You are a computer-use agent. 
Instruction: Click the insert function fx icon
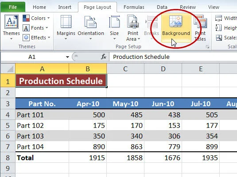click(x=104, y=57)
